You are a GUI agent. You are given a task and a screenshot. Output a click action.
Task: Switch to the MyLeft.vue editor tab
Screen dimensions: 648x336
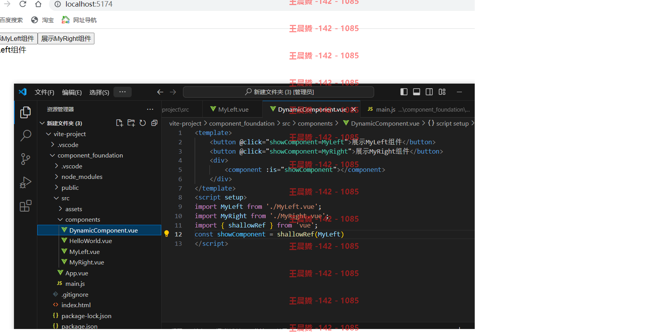(x=232, y=109)
